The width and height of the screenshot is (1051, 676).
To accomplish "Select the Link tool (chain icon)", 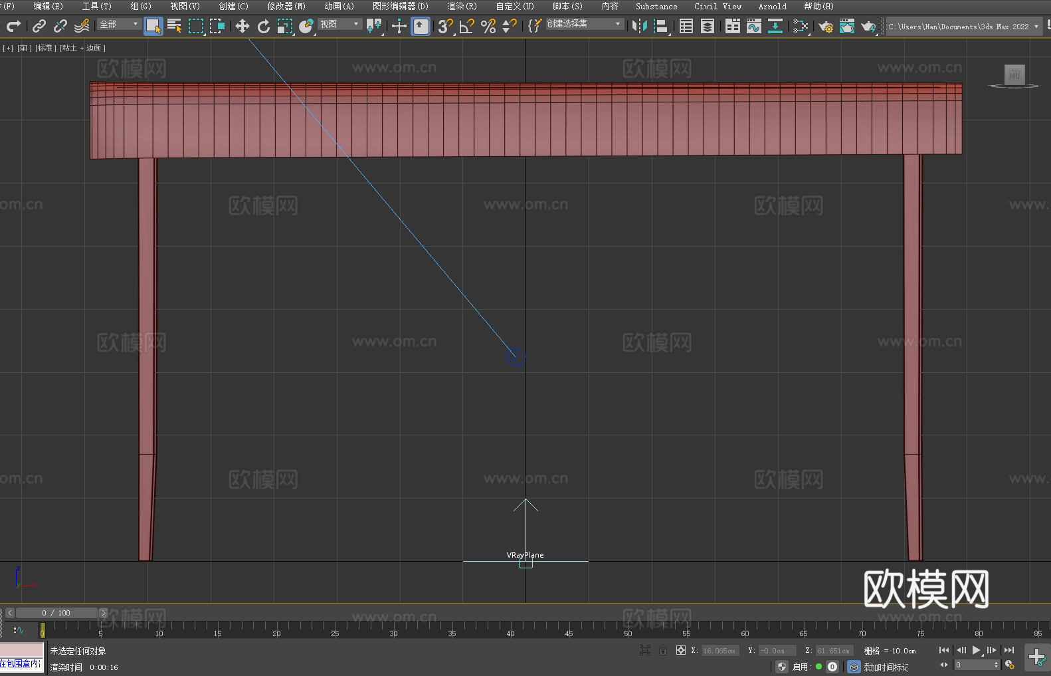I will [x=39, y=26].
